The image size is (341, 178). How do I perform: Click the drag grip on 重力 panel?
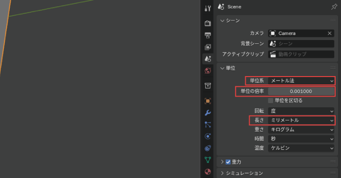tap(333, 162)
